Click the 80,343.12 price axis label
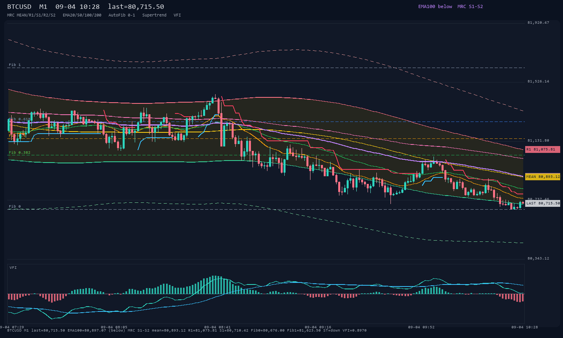The width and height of the screenshot is (563, 338). click(x=538, y=258)
